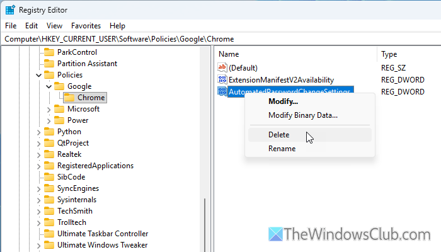The image size is (441, 252).
Task: Select the Partition Assistant key label
Action: point(87,64)
